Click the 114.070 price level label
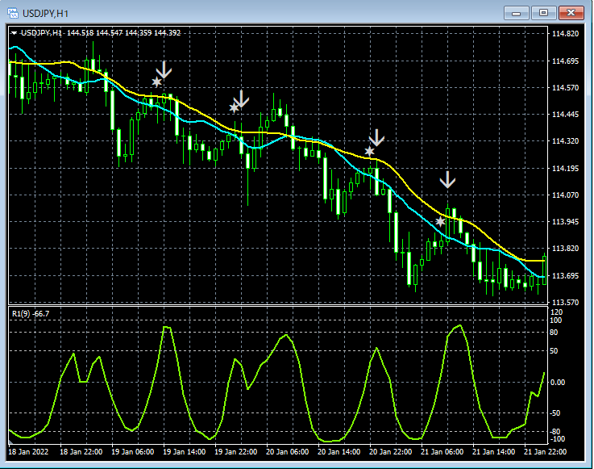The height and width of the screenshot is (469, 594). [x=565, y=195]
